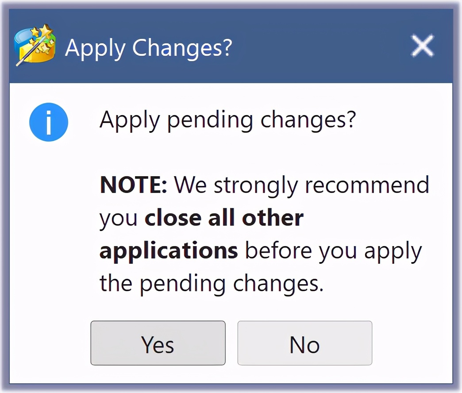Click the Yes button to apply changes
This screenshot has width=462, height=393.
pyautogui.click(x=158, y=343)
